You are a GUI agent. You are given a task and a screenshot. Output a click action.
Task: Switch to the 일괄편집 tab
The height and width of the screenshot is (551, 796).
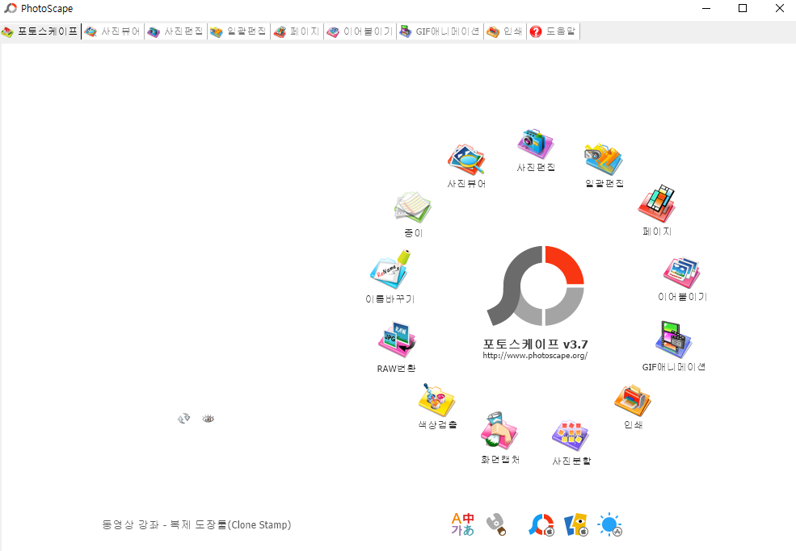(238, 31)
